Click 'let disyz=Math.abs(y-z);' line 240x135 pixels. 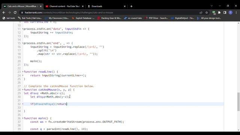[x=50, y=97]
